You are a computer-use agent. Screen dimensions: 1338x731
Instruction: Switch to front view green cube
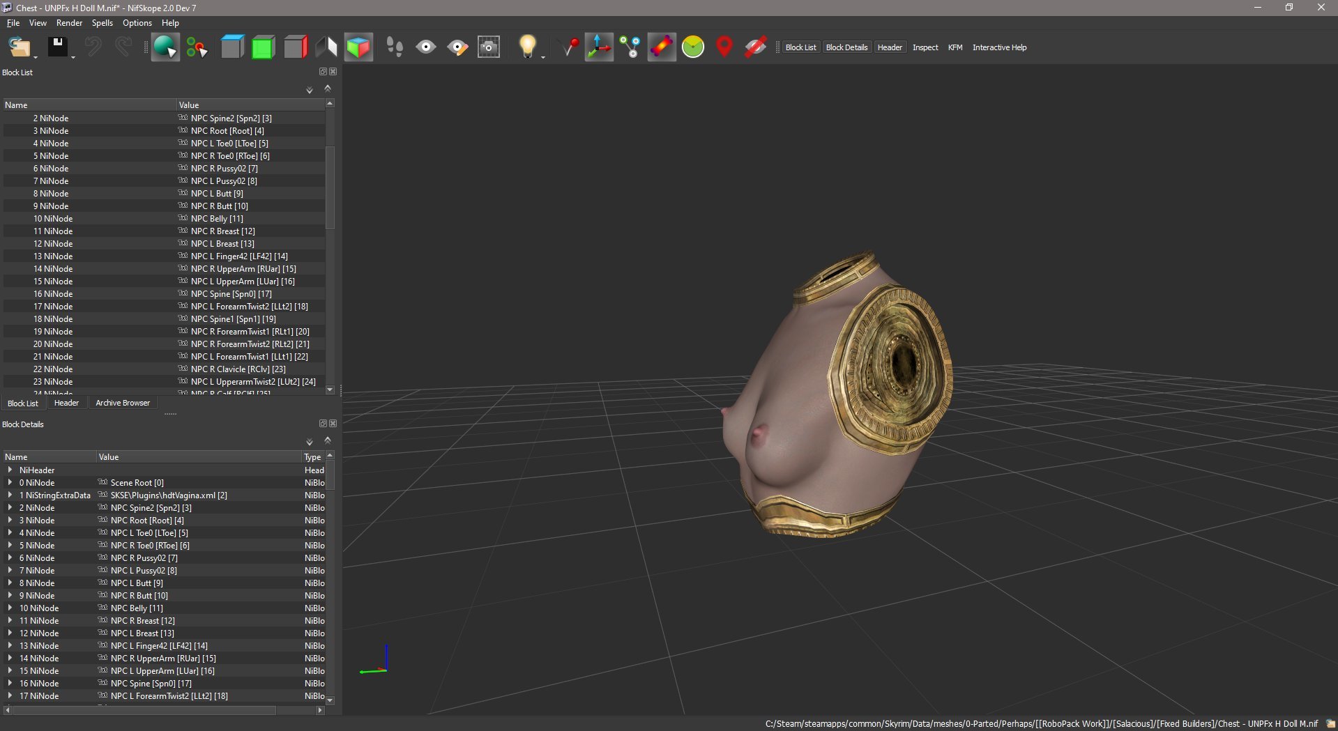(263, 47)
